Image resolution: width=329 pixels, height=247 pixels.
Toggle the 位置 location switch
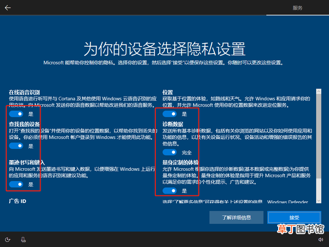pyautogui.click(x=170, y=114)
